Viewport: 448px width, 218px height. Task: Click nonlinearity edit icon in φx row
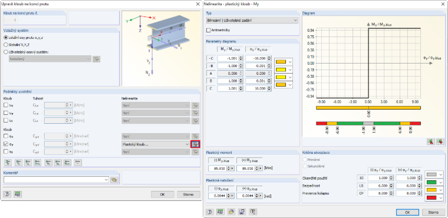195,137
